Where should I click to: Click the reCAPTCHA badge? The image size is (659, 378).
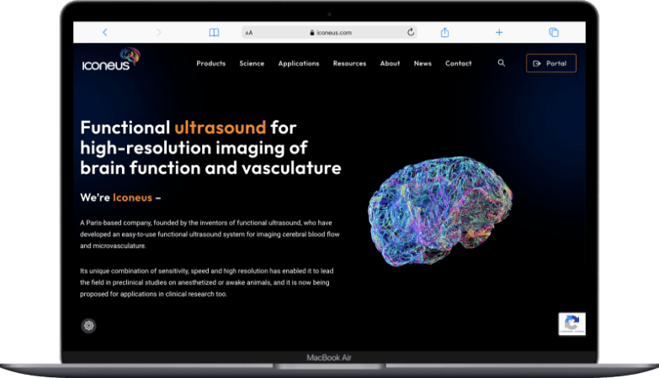(x=572, y=324)
